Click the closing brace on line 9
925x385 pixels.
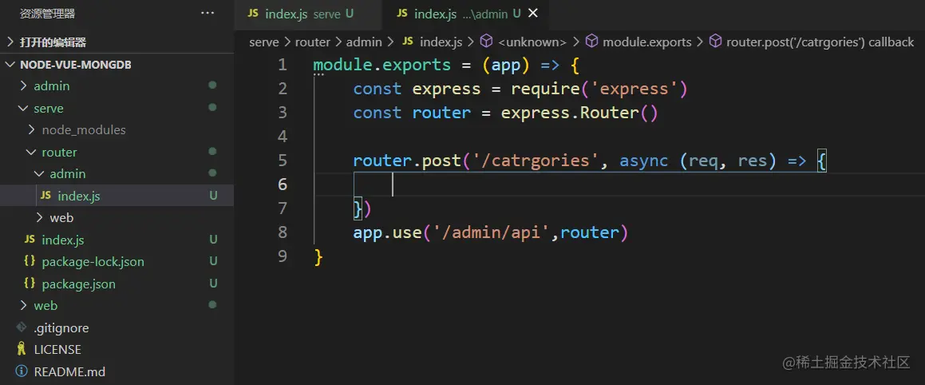[x=318, y=257]
